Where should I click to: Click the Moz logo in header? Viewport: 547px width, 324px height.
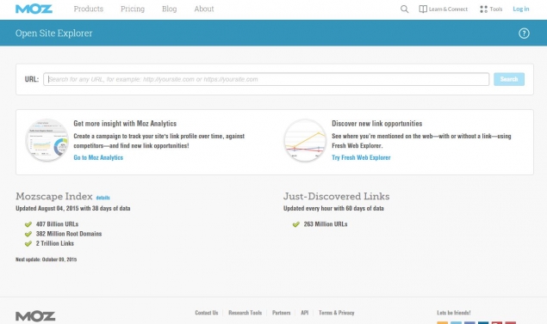tap(34, 9)
